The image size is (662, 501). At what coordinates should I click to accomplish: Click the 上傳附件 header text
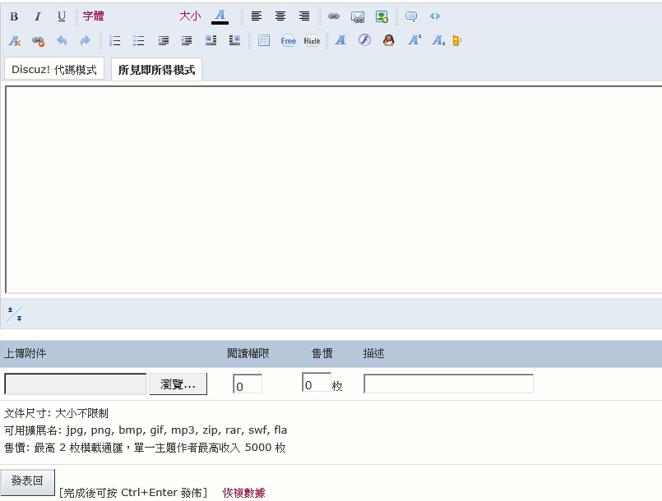pos(25,353)
